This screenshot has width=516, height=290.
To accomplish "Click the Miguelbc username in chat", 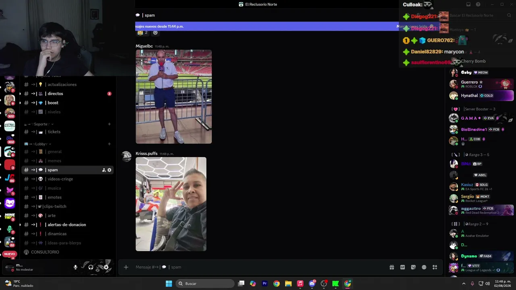I will [x=144, y=46].
